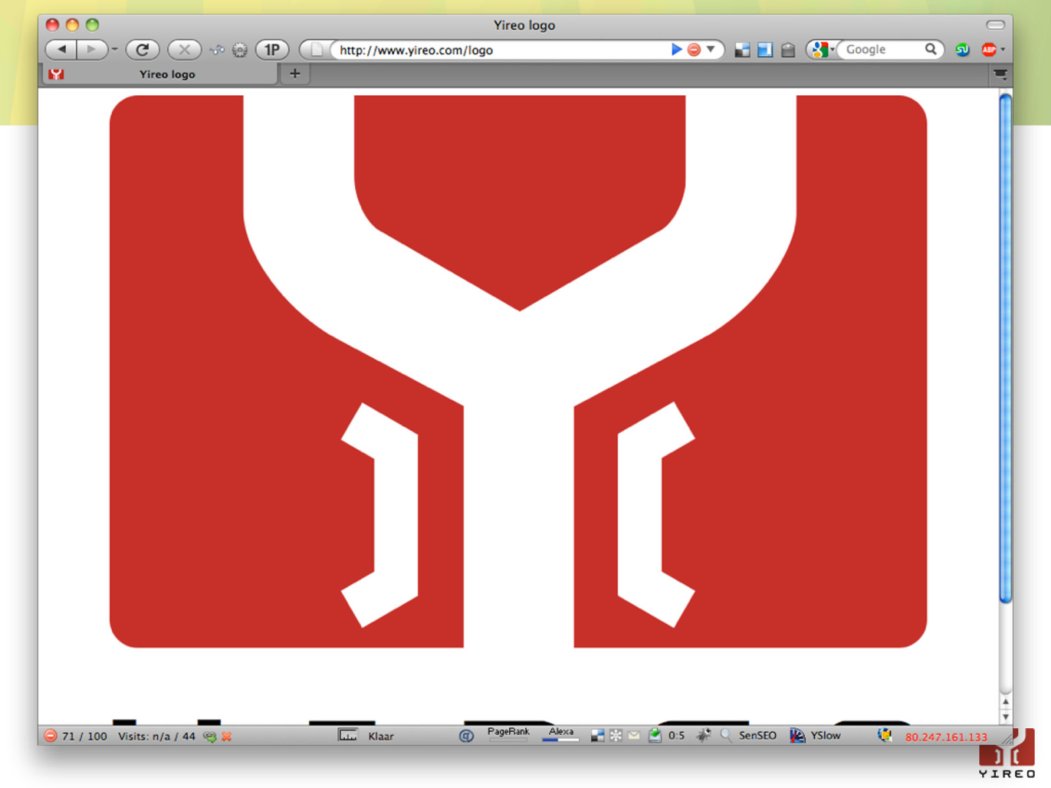
Task: Go forward with the Forward arrow button
Action: 91,49
